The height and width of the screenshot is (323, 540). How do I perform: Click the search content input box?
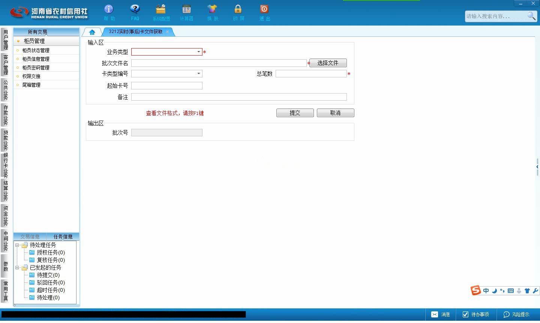click(x=495, y=16)
